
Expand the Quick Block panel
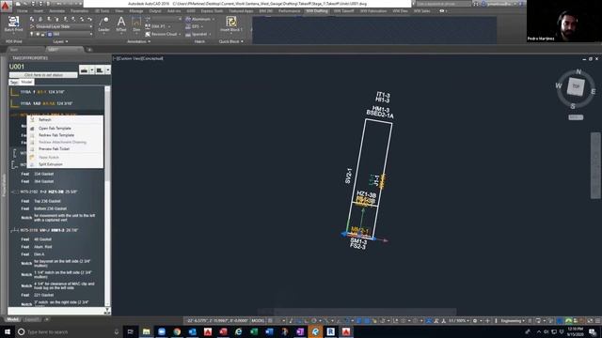(x=231, y=41)
